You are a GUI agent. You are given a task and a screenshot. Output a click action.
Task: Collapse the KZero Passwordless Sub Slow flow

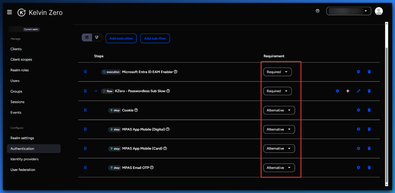tap(96, 91)
